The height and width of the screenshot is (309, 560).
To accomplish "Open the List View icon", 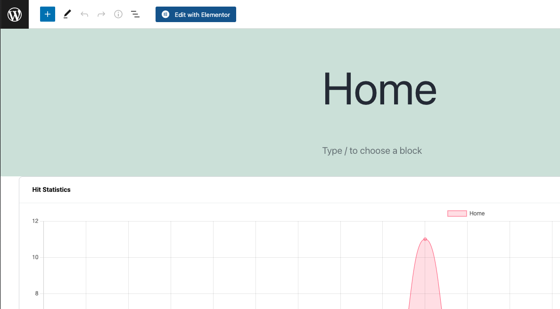I will coord(135,14).
